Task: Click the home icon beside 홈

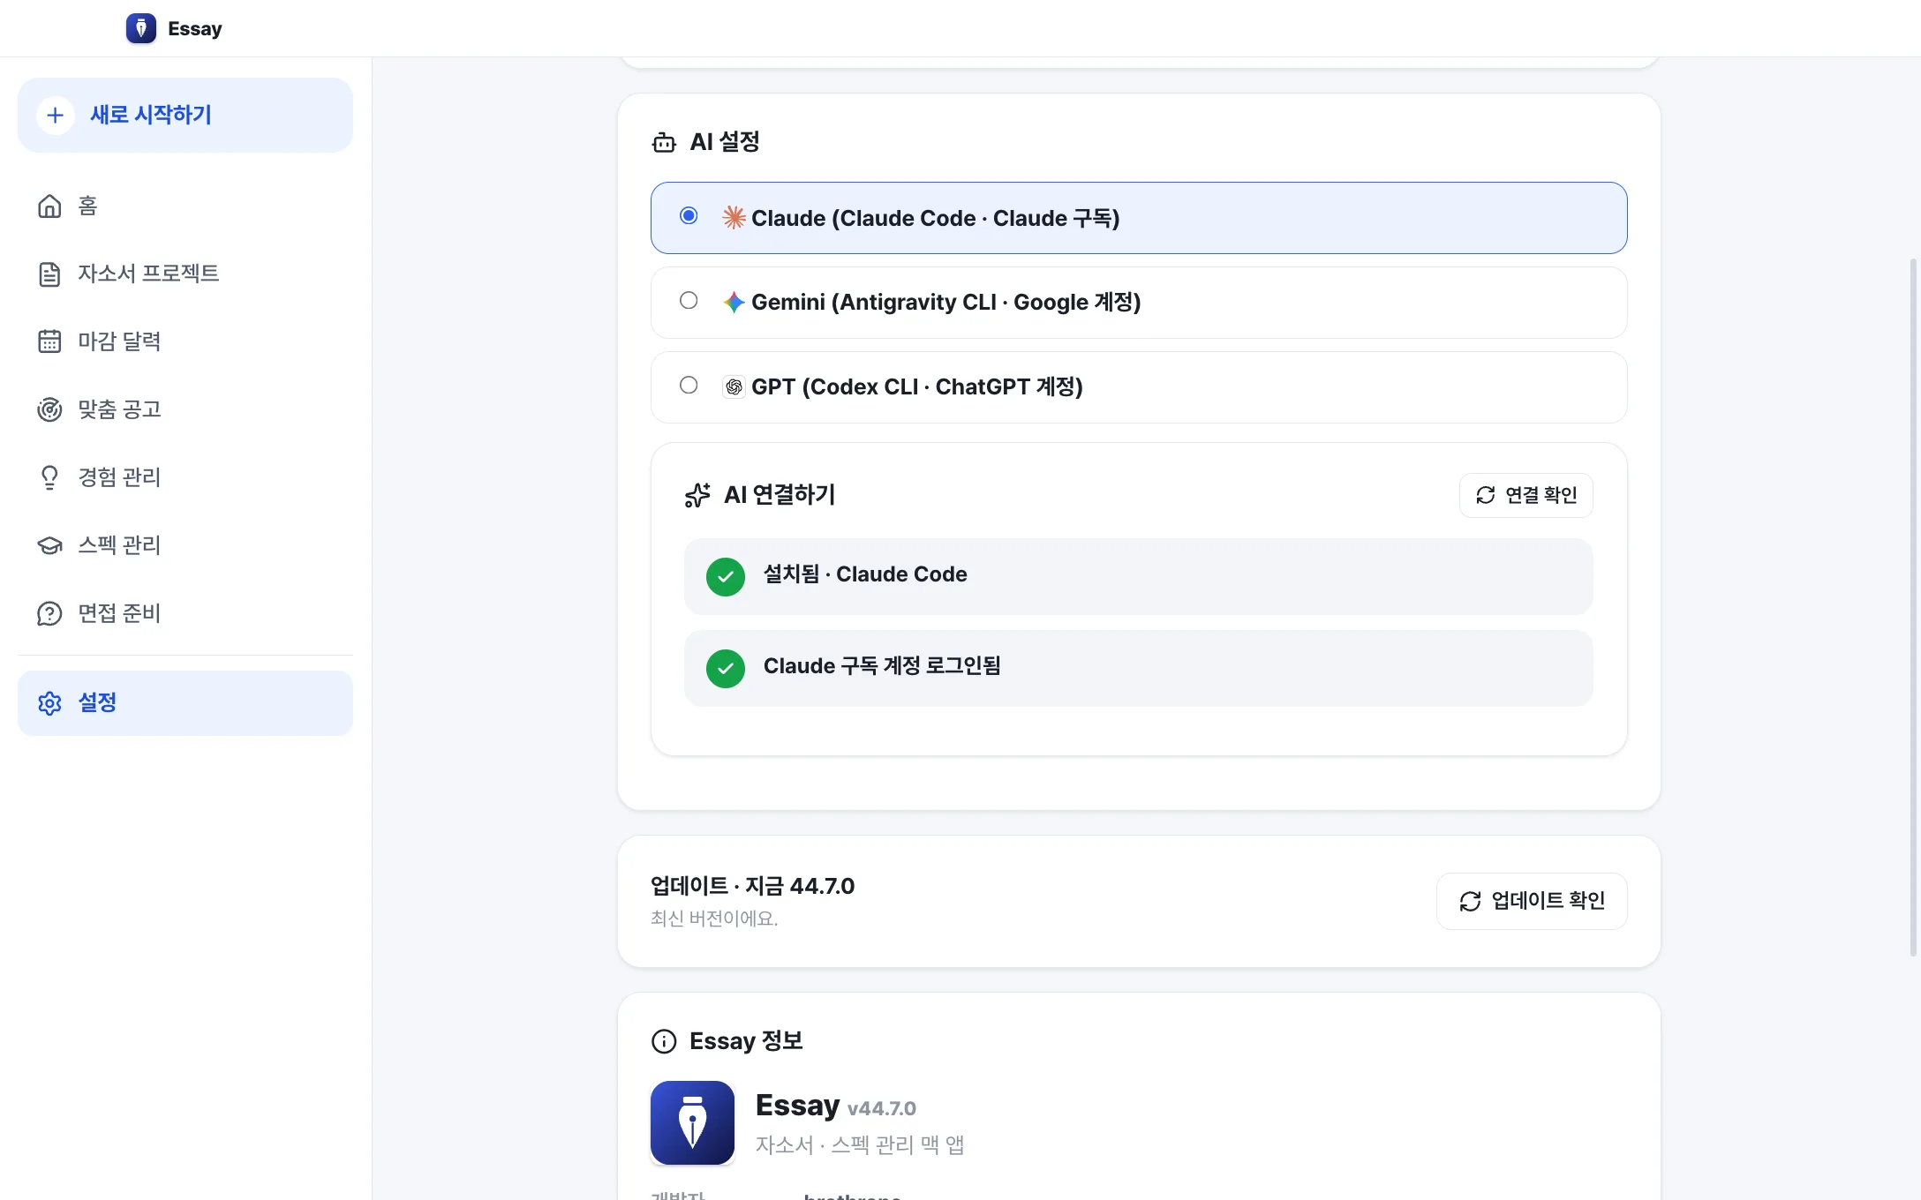Action: (49, 206)
